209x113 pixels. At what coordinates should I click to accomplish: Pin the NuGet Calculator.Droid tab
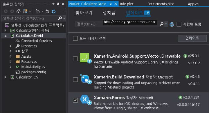click(110, 4)
